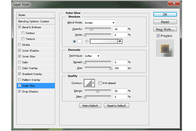This screenshot has width=196, height=131.
Task: Click the New Style button
Action: (165, 29)
